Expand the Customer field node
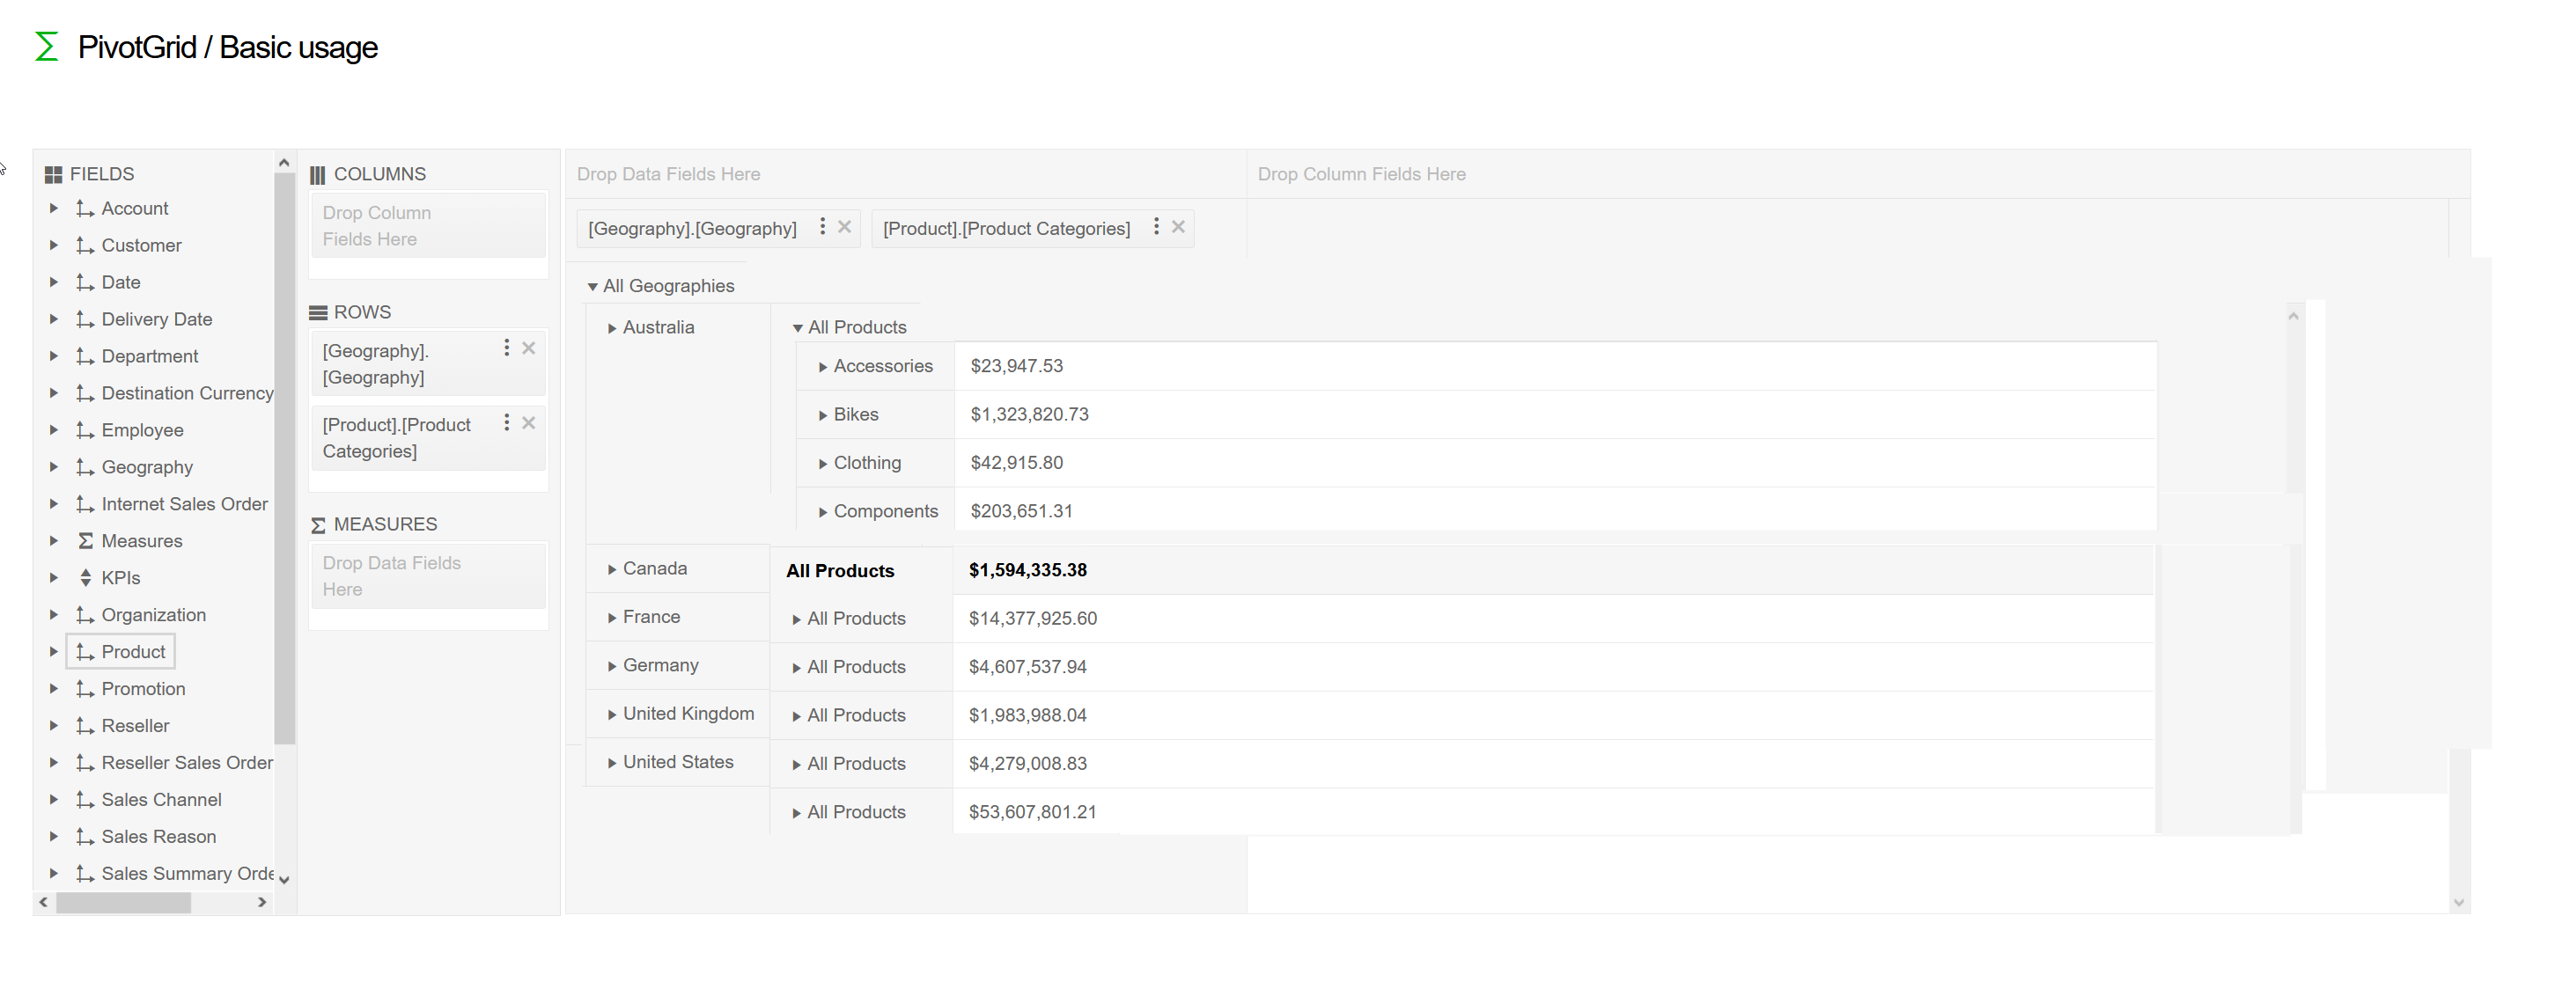This screenshot has height=989, width=2576. coord(53,245)
